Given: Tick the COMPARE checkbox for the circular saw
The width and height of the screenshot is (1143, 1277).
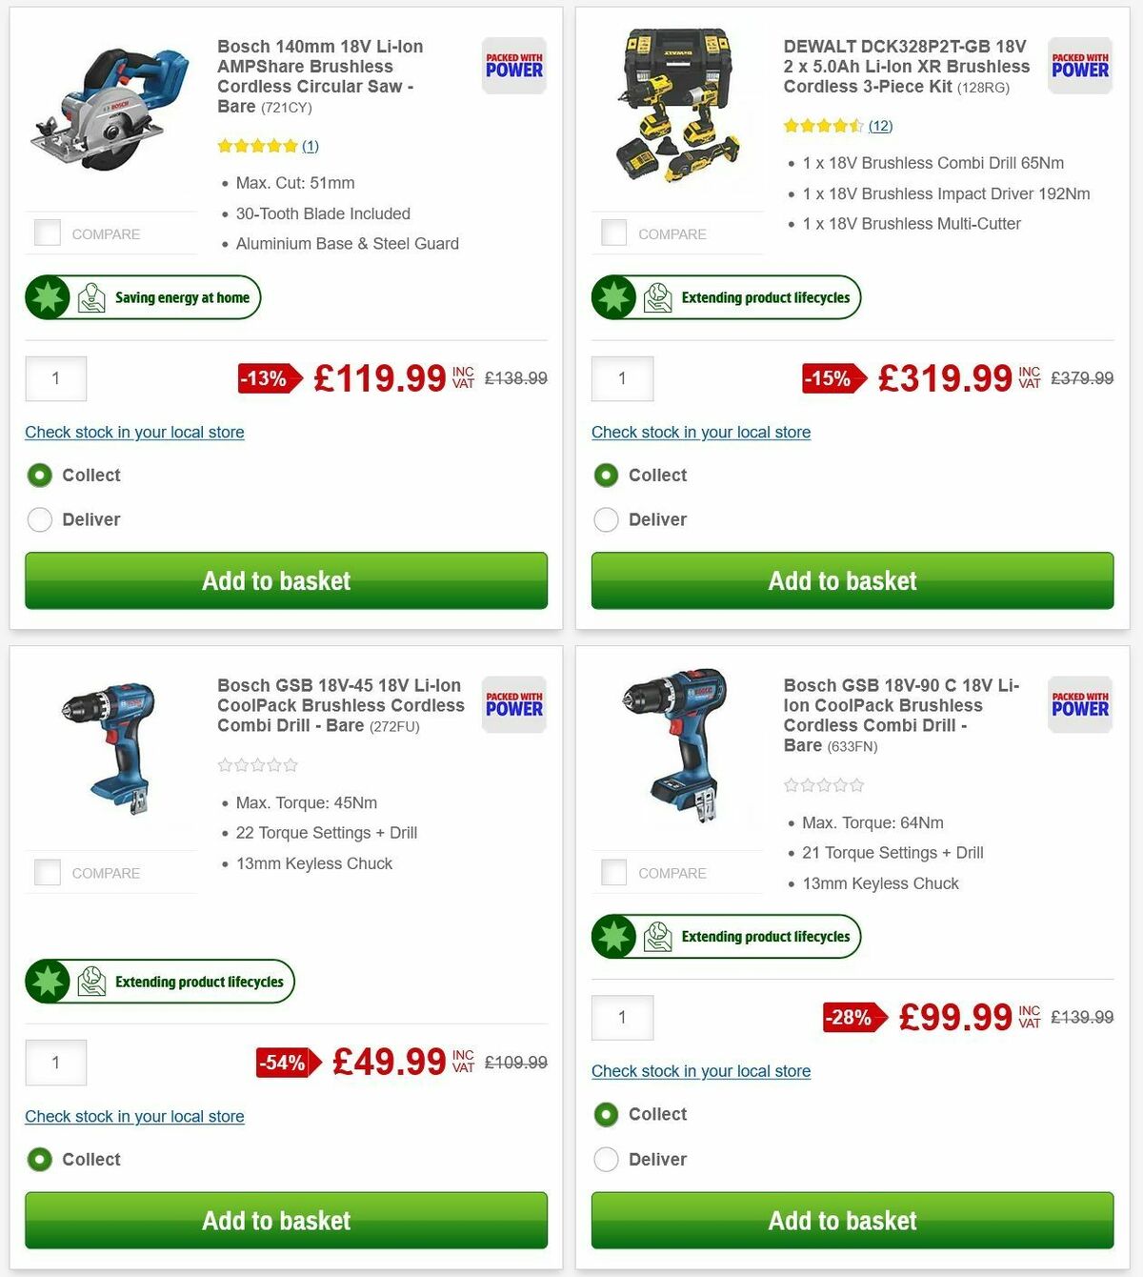Looking at the screenshot, I should coord(47,233).
